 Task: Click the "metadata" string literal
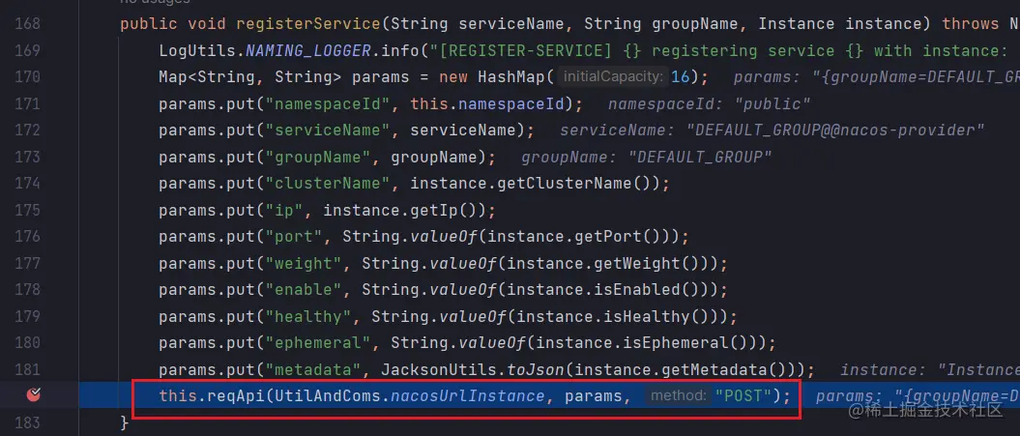pos(314,369)
